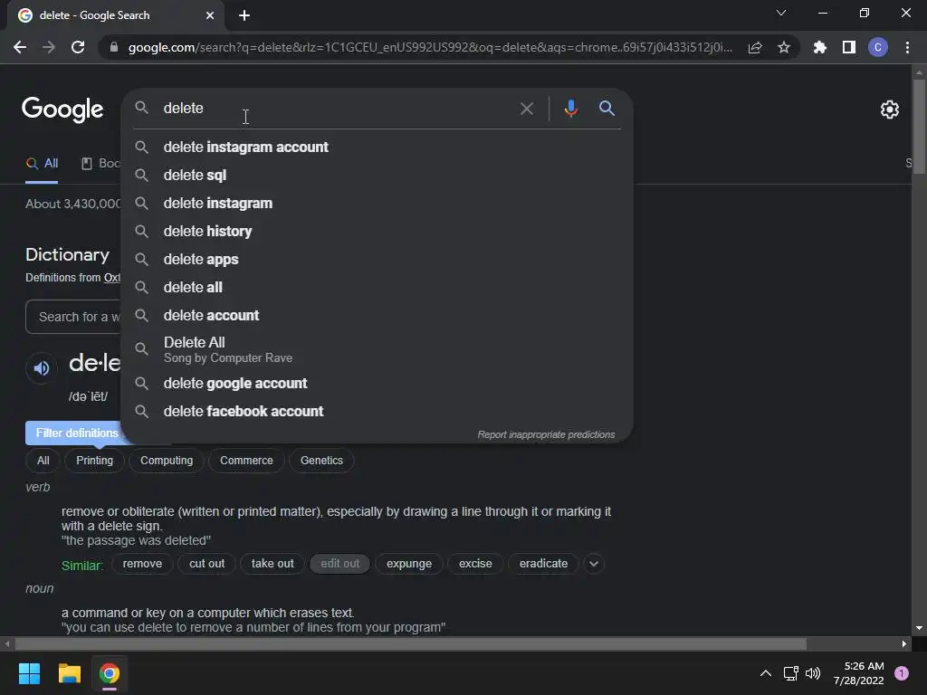Image resolution: width=927 pixels, height=695 pixels.
Task: Click the share page icon
Action: point(755,47)
